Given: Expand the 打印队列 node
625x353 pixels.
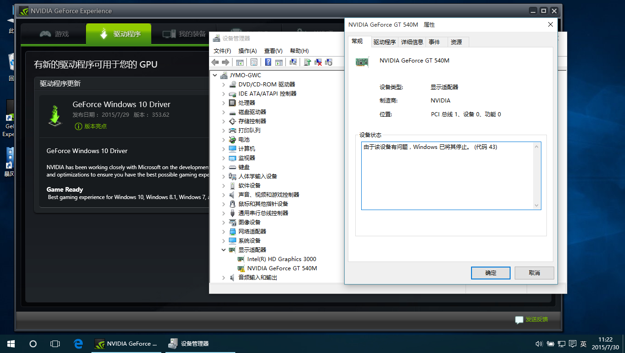Looking at the screenshot, I should point(224,131).
